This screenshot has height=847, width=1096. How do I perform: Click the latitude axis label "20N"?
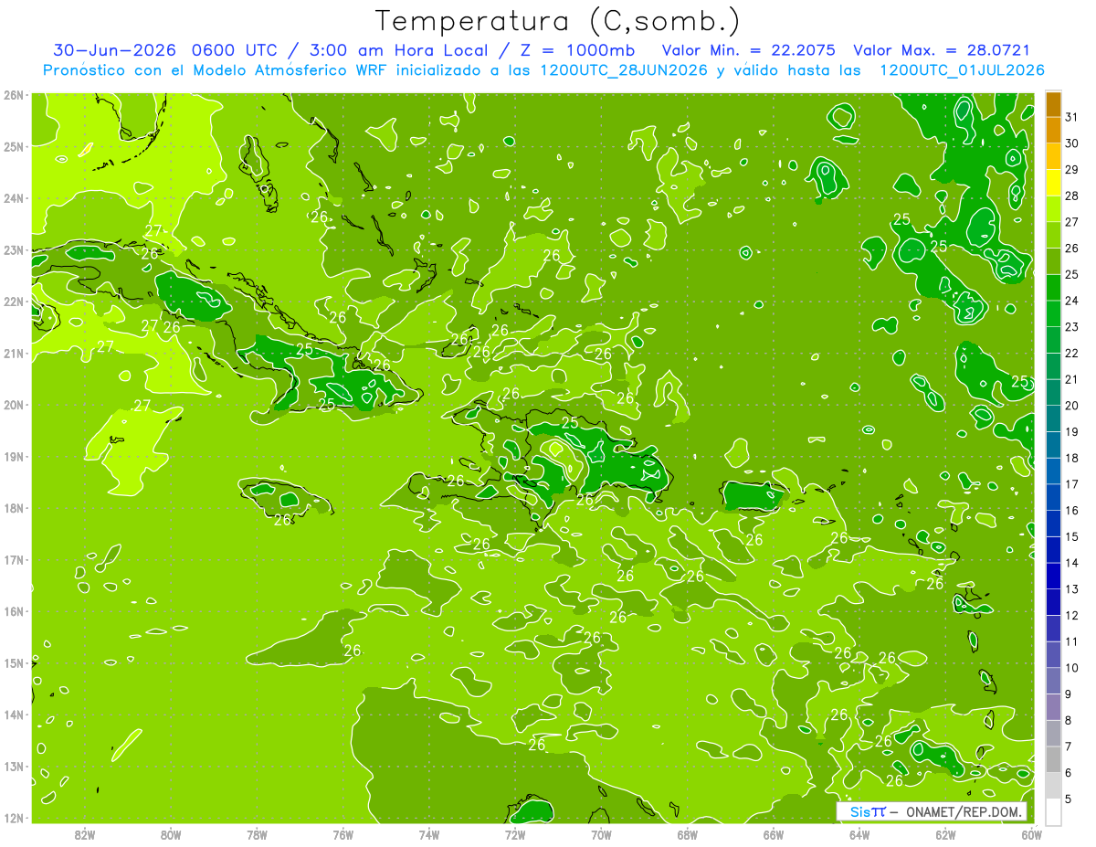[14, 405]
